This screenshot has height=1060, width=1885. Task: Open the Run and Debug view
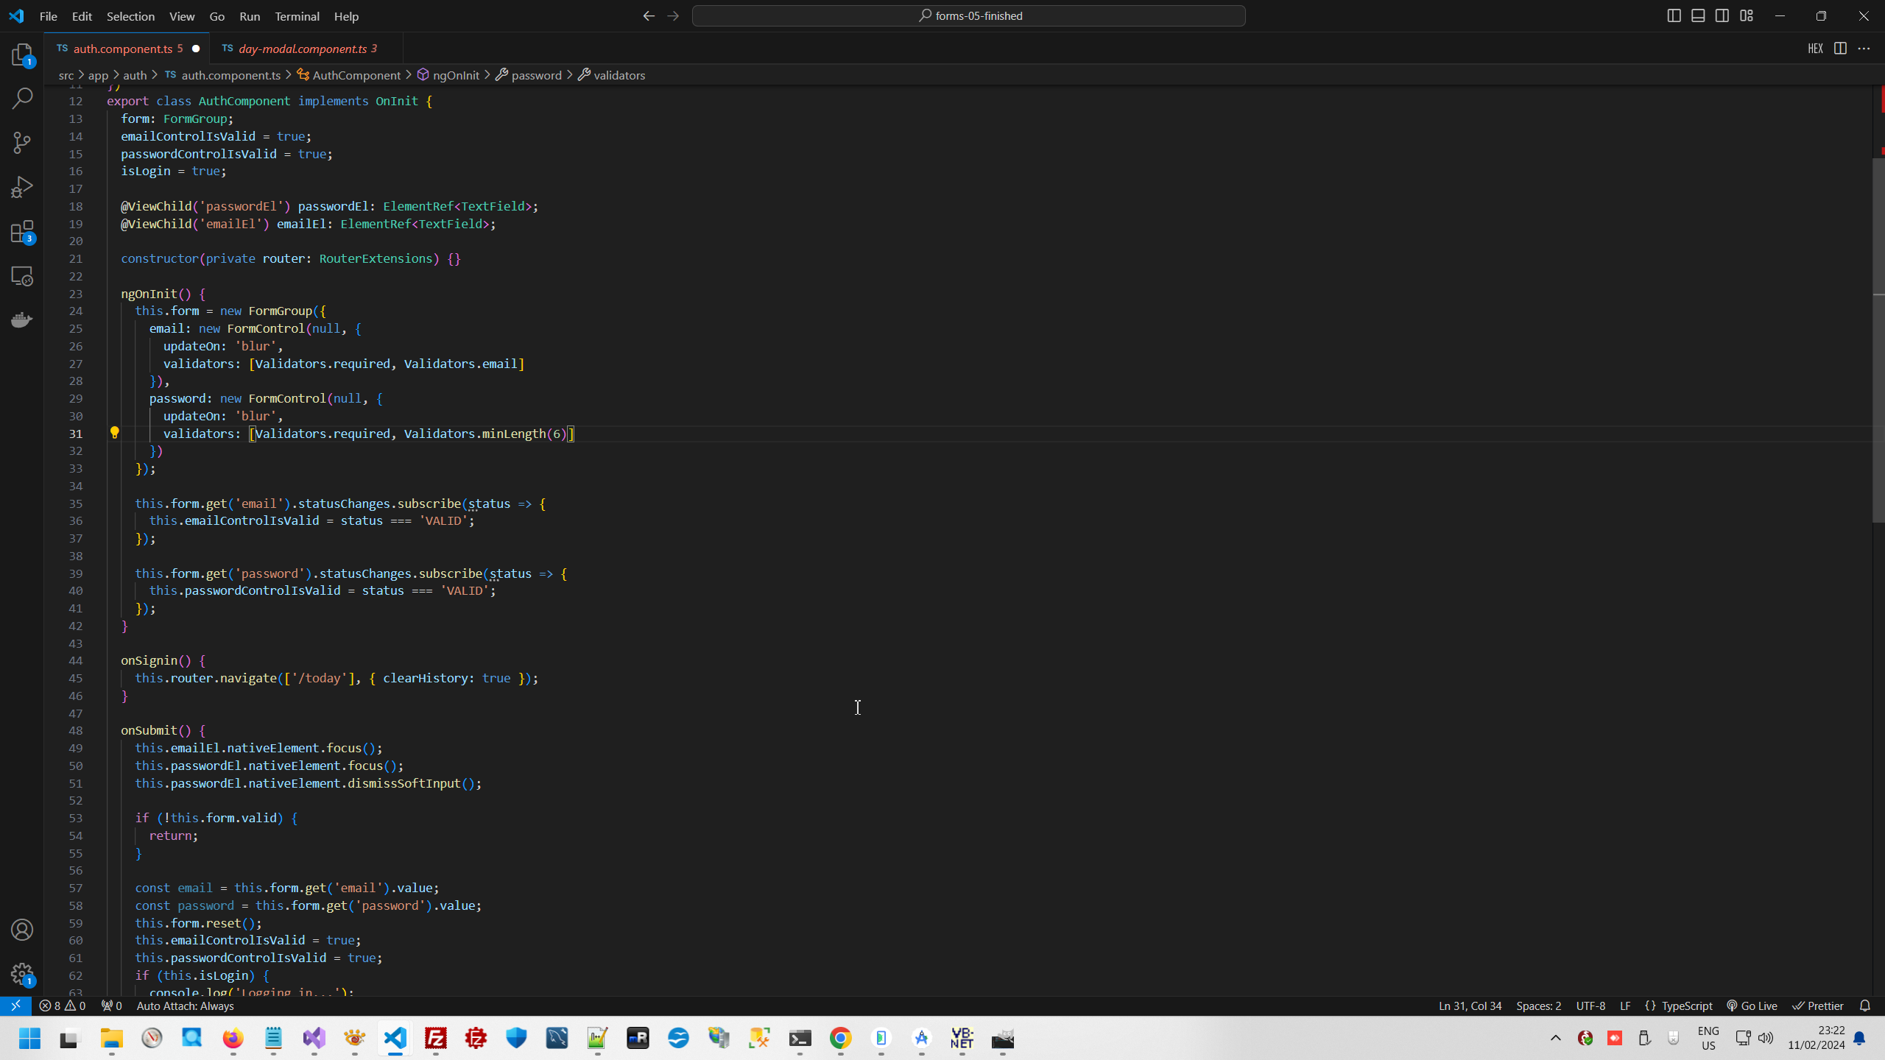point(22,187)
